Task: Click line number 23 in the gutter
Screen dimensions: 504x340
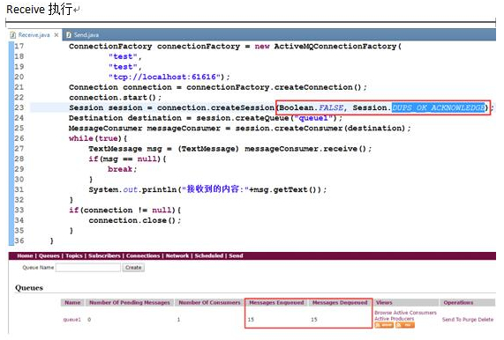Action: [x=19, y=107]
